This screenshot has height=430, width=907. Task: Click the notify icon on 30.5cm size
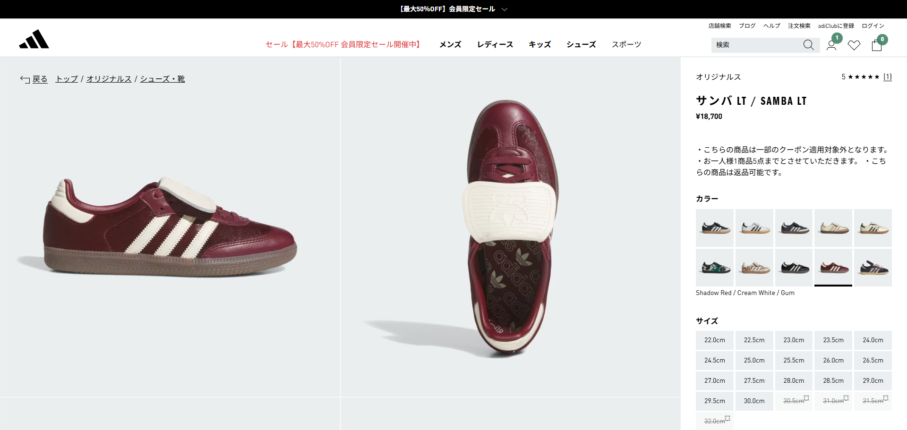pos(806,398)
